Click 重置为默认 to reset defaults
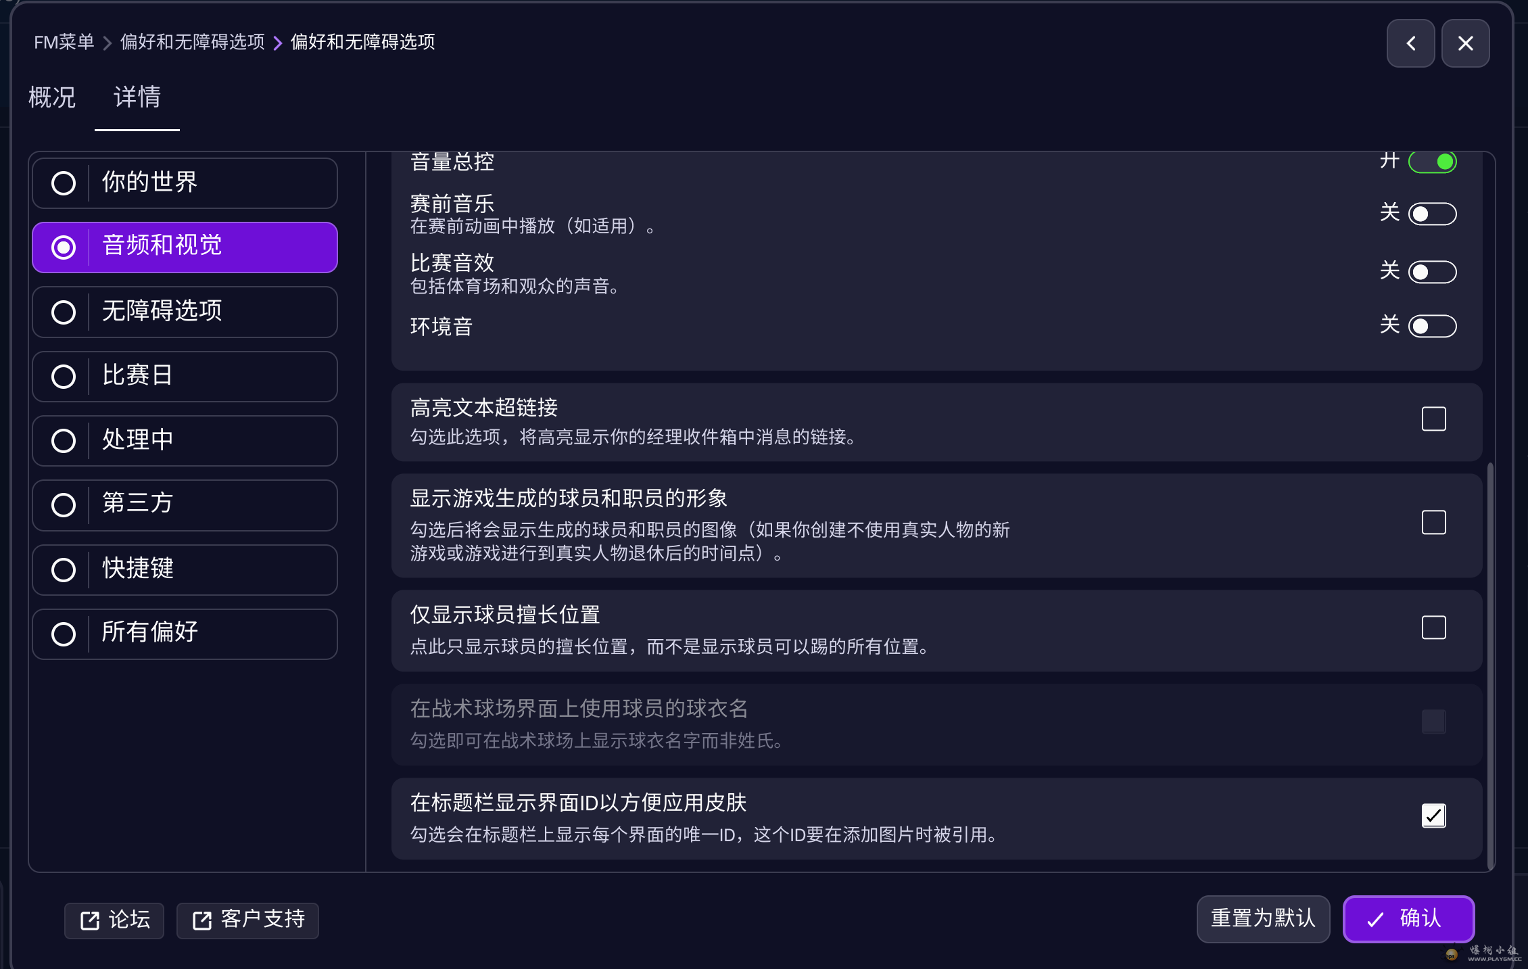The height and width of the screenshot is (969, 1528). pyautogui.click(x=1262, y=919)
